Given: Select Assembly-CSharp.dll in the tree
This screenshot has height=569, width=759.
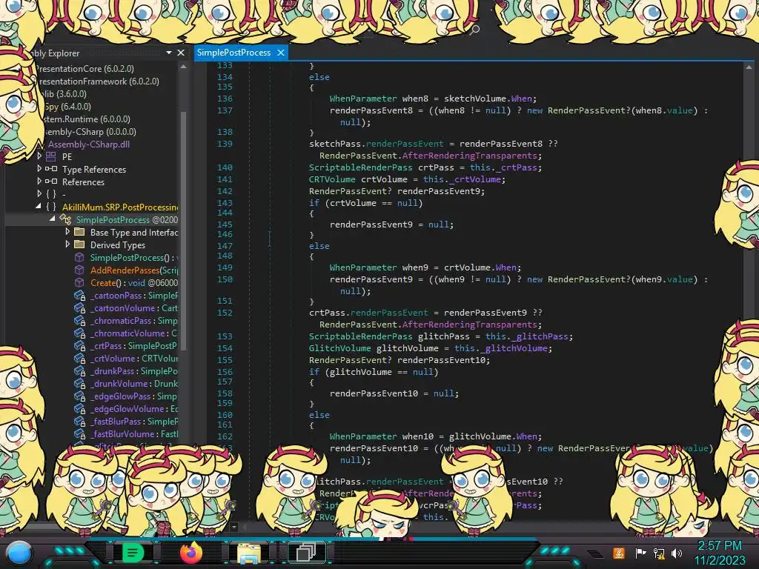Looking at the screenshot, I should click(89, 144).
